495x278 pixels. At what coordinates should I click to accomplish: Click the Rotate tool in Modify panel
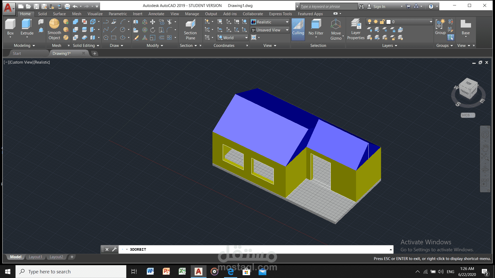tap(153, 30)
